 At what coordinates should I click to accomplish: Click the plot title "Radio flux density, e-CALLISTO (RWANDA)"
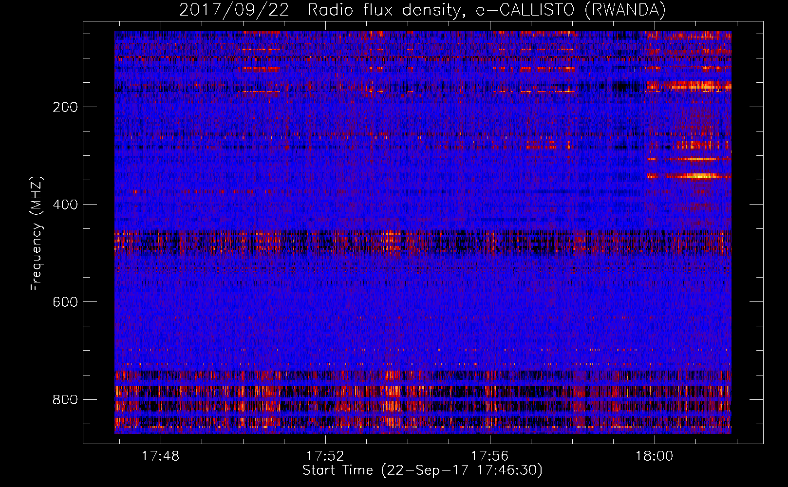click(487, 10)
